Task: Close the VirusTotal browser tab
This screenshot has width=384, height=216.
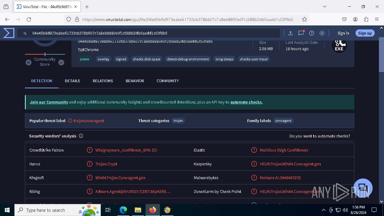Action: 76,7
